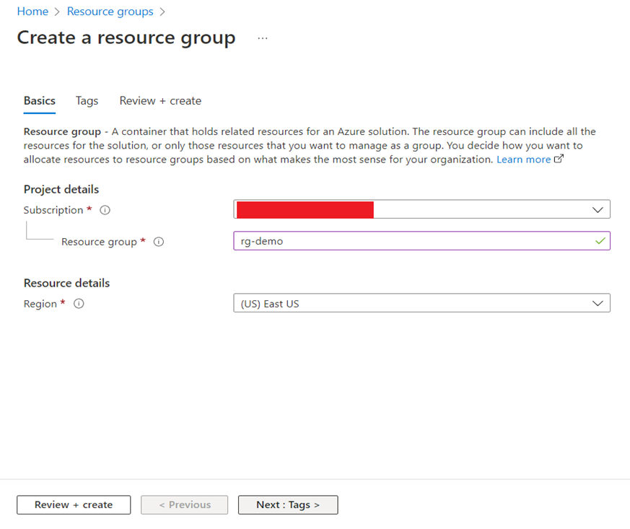The width and height of the screenshot is (630, 529).
Task: Click the Resource group info icon
Action: (158, 242)
